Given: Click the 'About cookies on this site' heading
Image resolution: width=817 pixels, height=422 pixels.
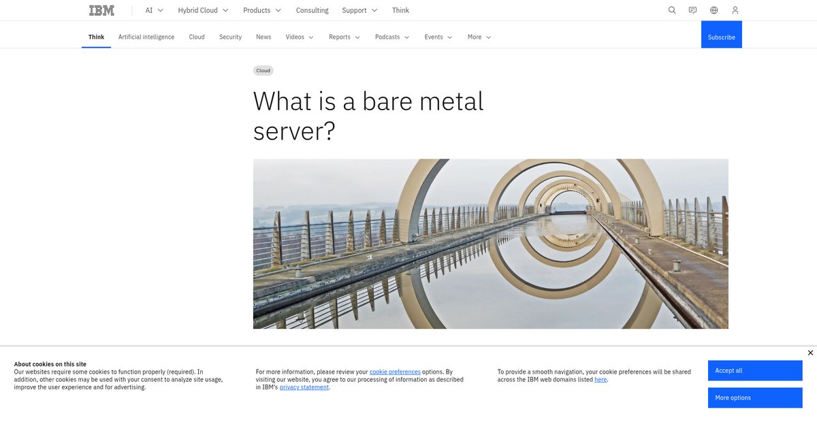Looking at the screenshot, I should coord(50,364).
